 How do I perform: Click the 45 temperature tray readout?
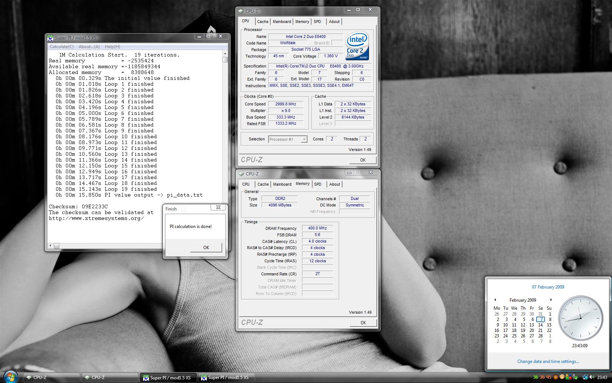(x=549, y=377)
